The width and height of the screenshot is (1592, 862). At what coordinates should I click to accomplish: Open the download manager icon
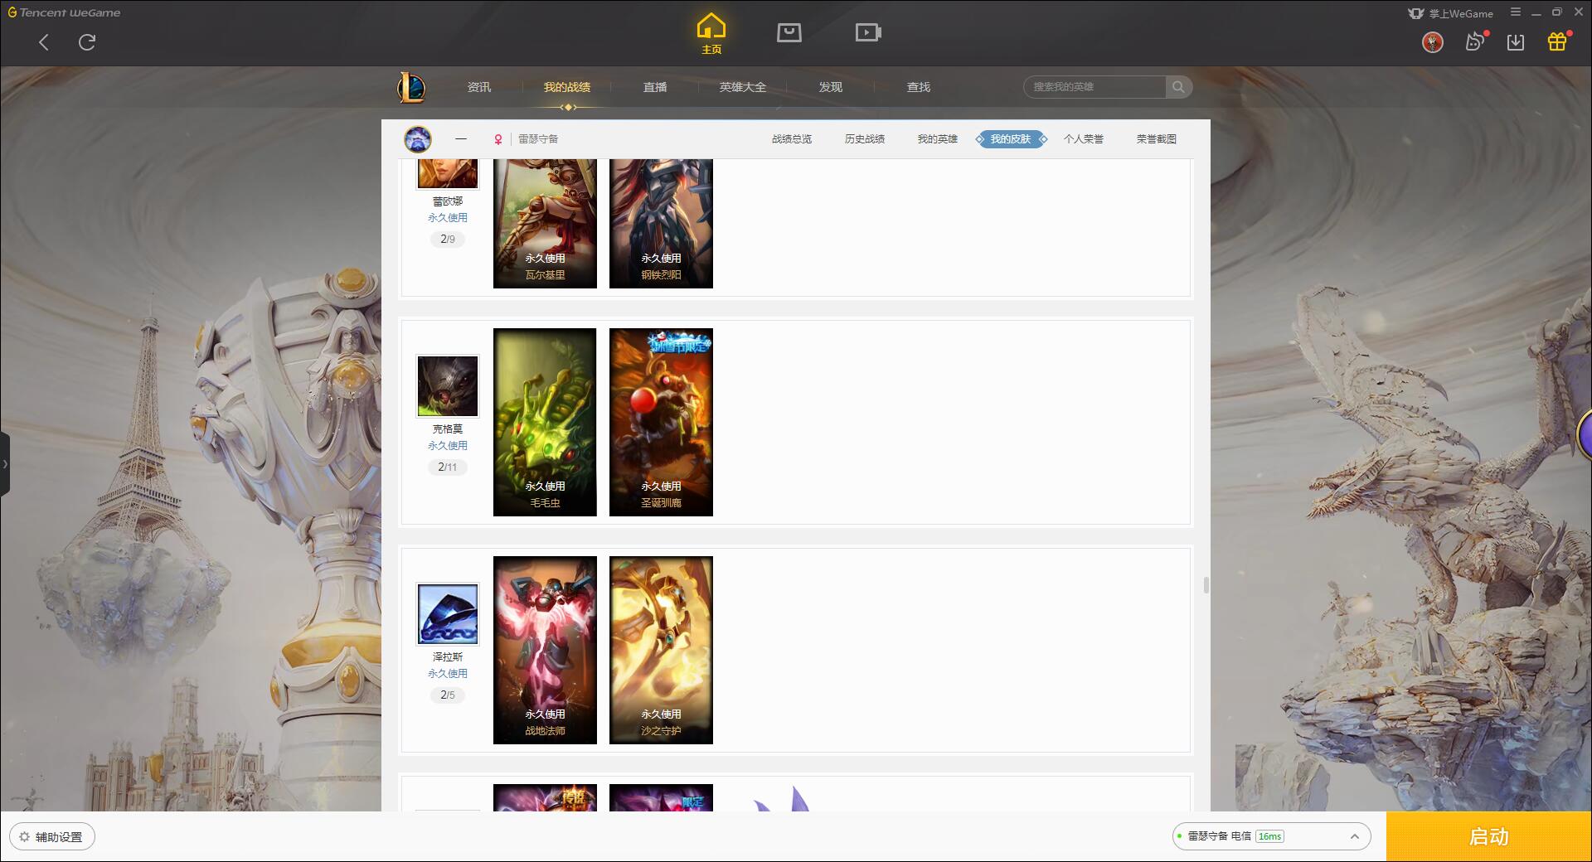pyautogui.click(x=1516, y=42)
